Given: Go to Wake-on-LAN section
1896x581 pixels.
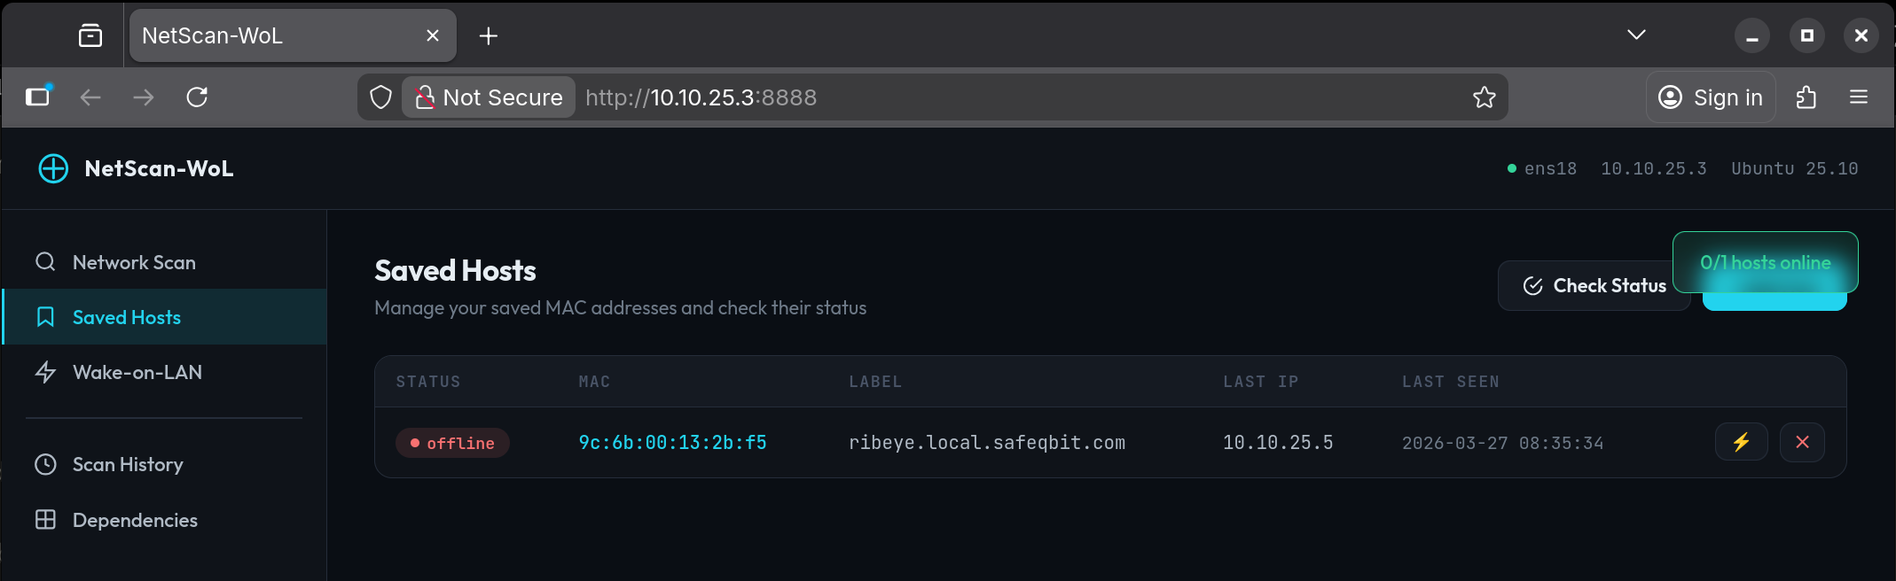Looking at the screenshot, I should point(137,372).
